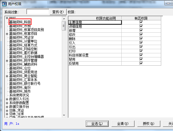
Task: Click the 科目预算设置 row label cell
Action: pos(95,55)
